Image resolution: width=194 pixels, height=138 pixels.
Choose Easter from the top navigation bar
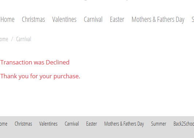click(x=117, y=19)
